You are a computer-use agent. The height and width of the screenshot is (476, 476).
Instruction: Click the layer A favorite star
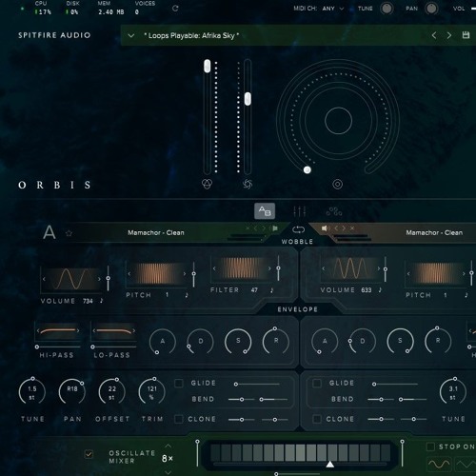click(x=69, y=233)
